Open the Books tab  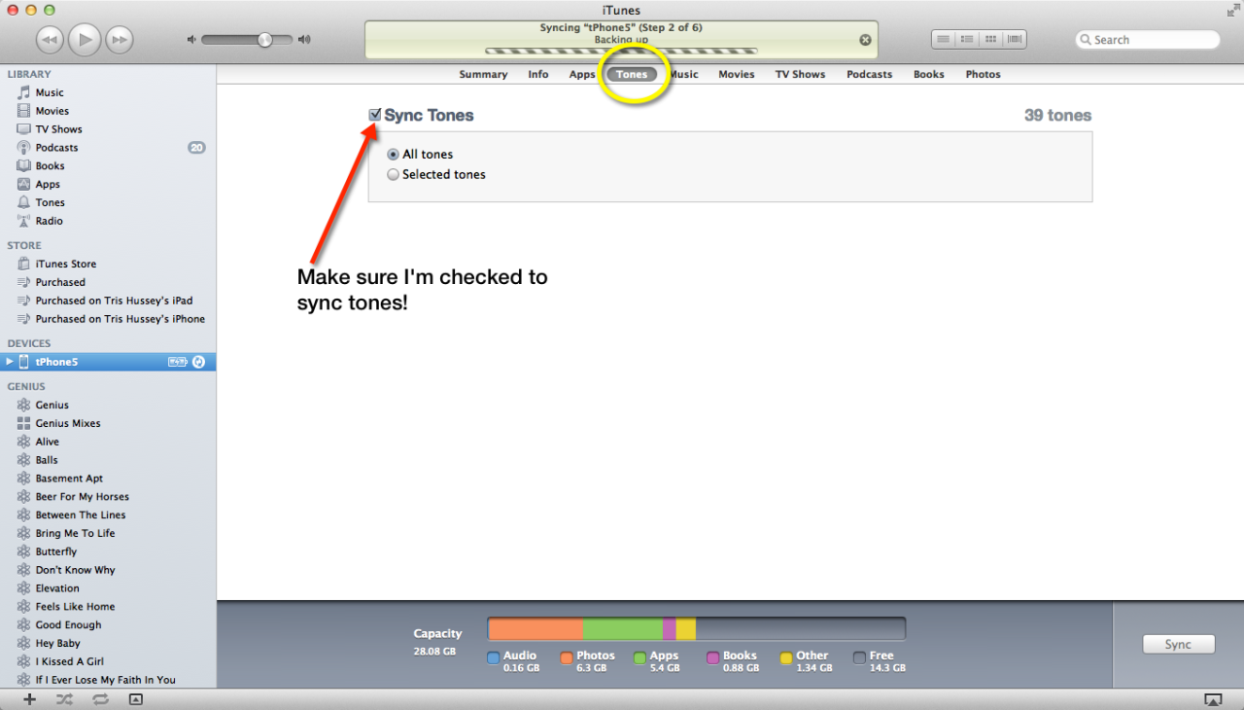pyautogui.click(x=929, y=74)
